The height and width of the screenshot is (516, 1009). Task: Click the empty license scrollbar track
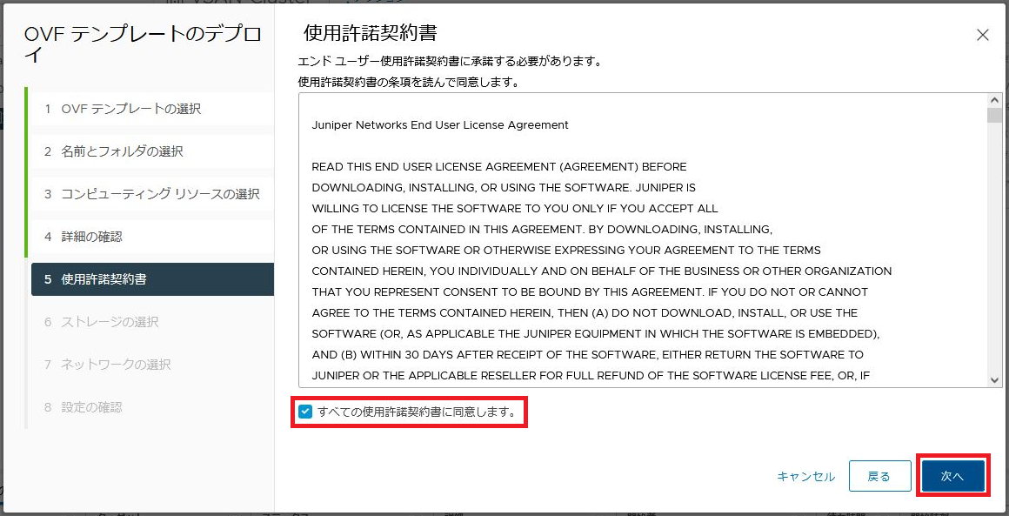coord(994,261)
